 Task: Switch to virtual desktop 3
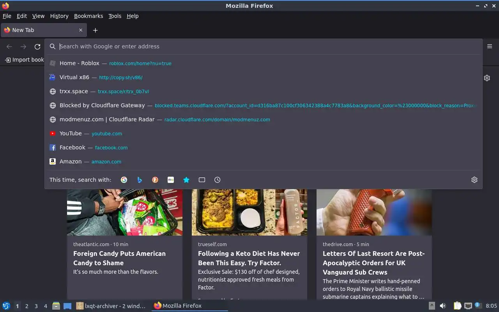coord(36,306)
